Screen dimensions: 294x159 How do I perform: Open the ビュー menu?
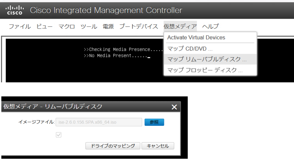pos(44,26)
